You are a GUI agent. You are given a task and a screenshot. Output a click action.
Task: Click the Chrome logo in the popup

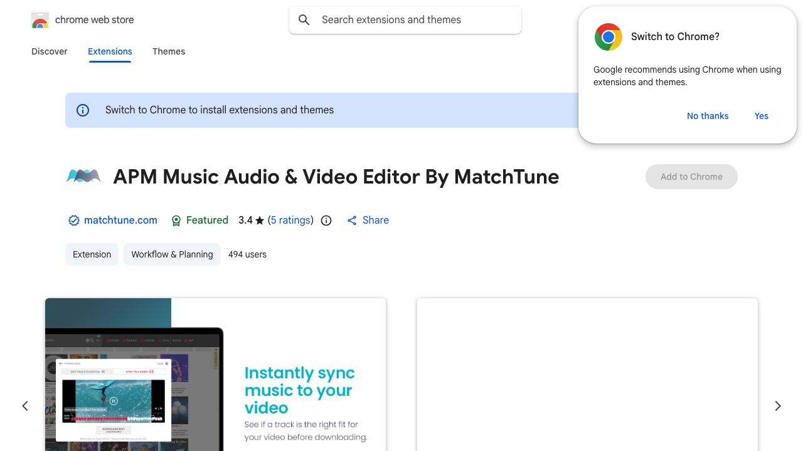608,37
